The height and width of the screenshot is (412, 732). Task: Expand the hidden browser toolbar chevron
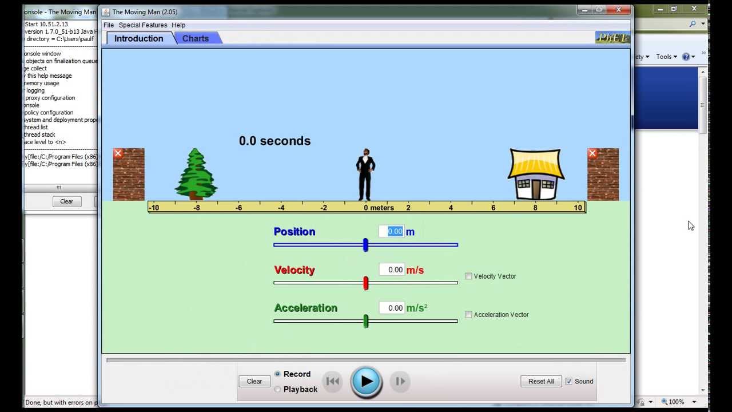tap(703, 54)
